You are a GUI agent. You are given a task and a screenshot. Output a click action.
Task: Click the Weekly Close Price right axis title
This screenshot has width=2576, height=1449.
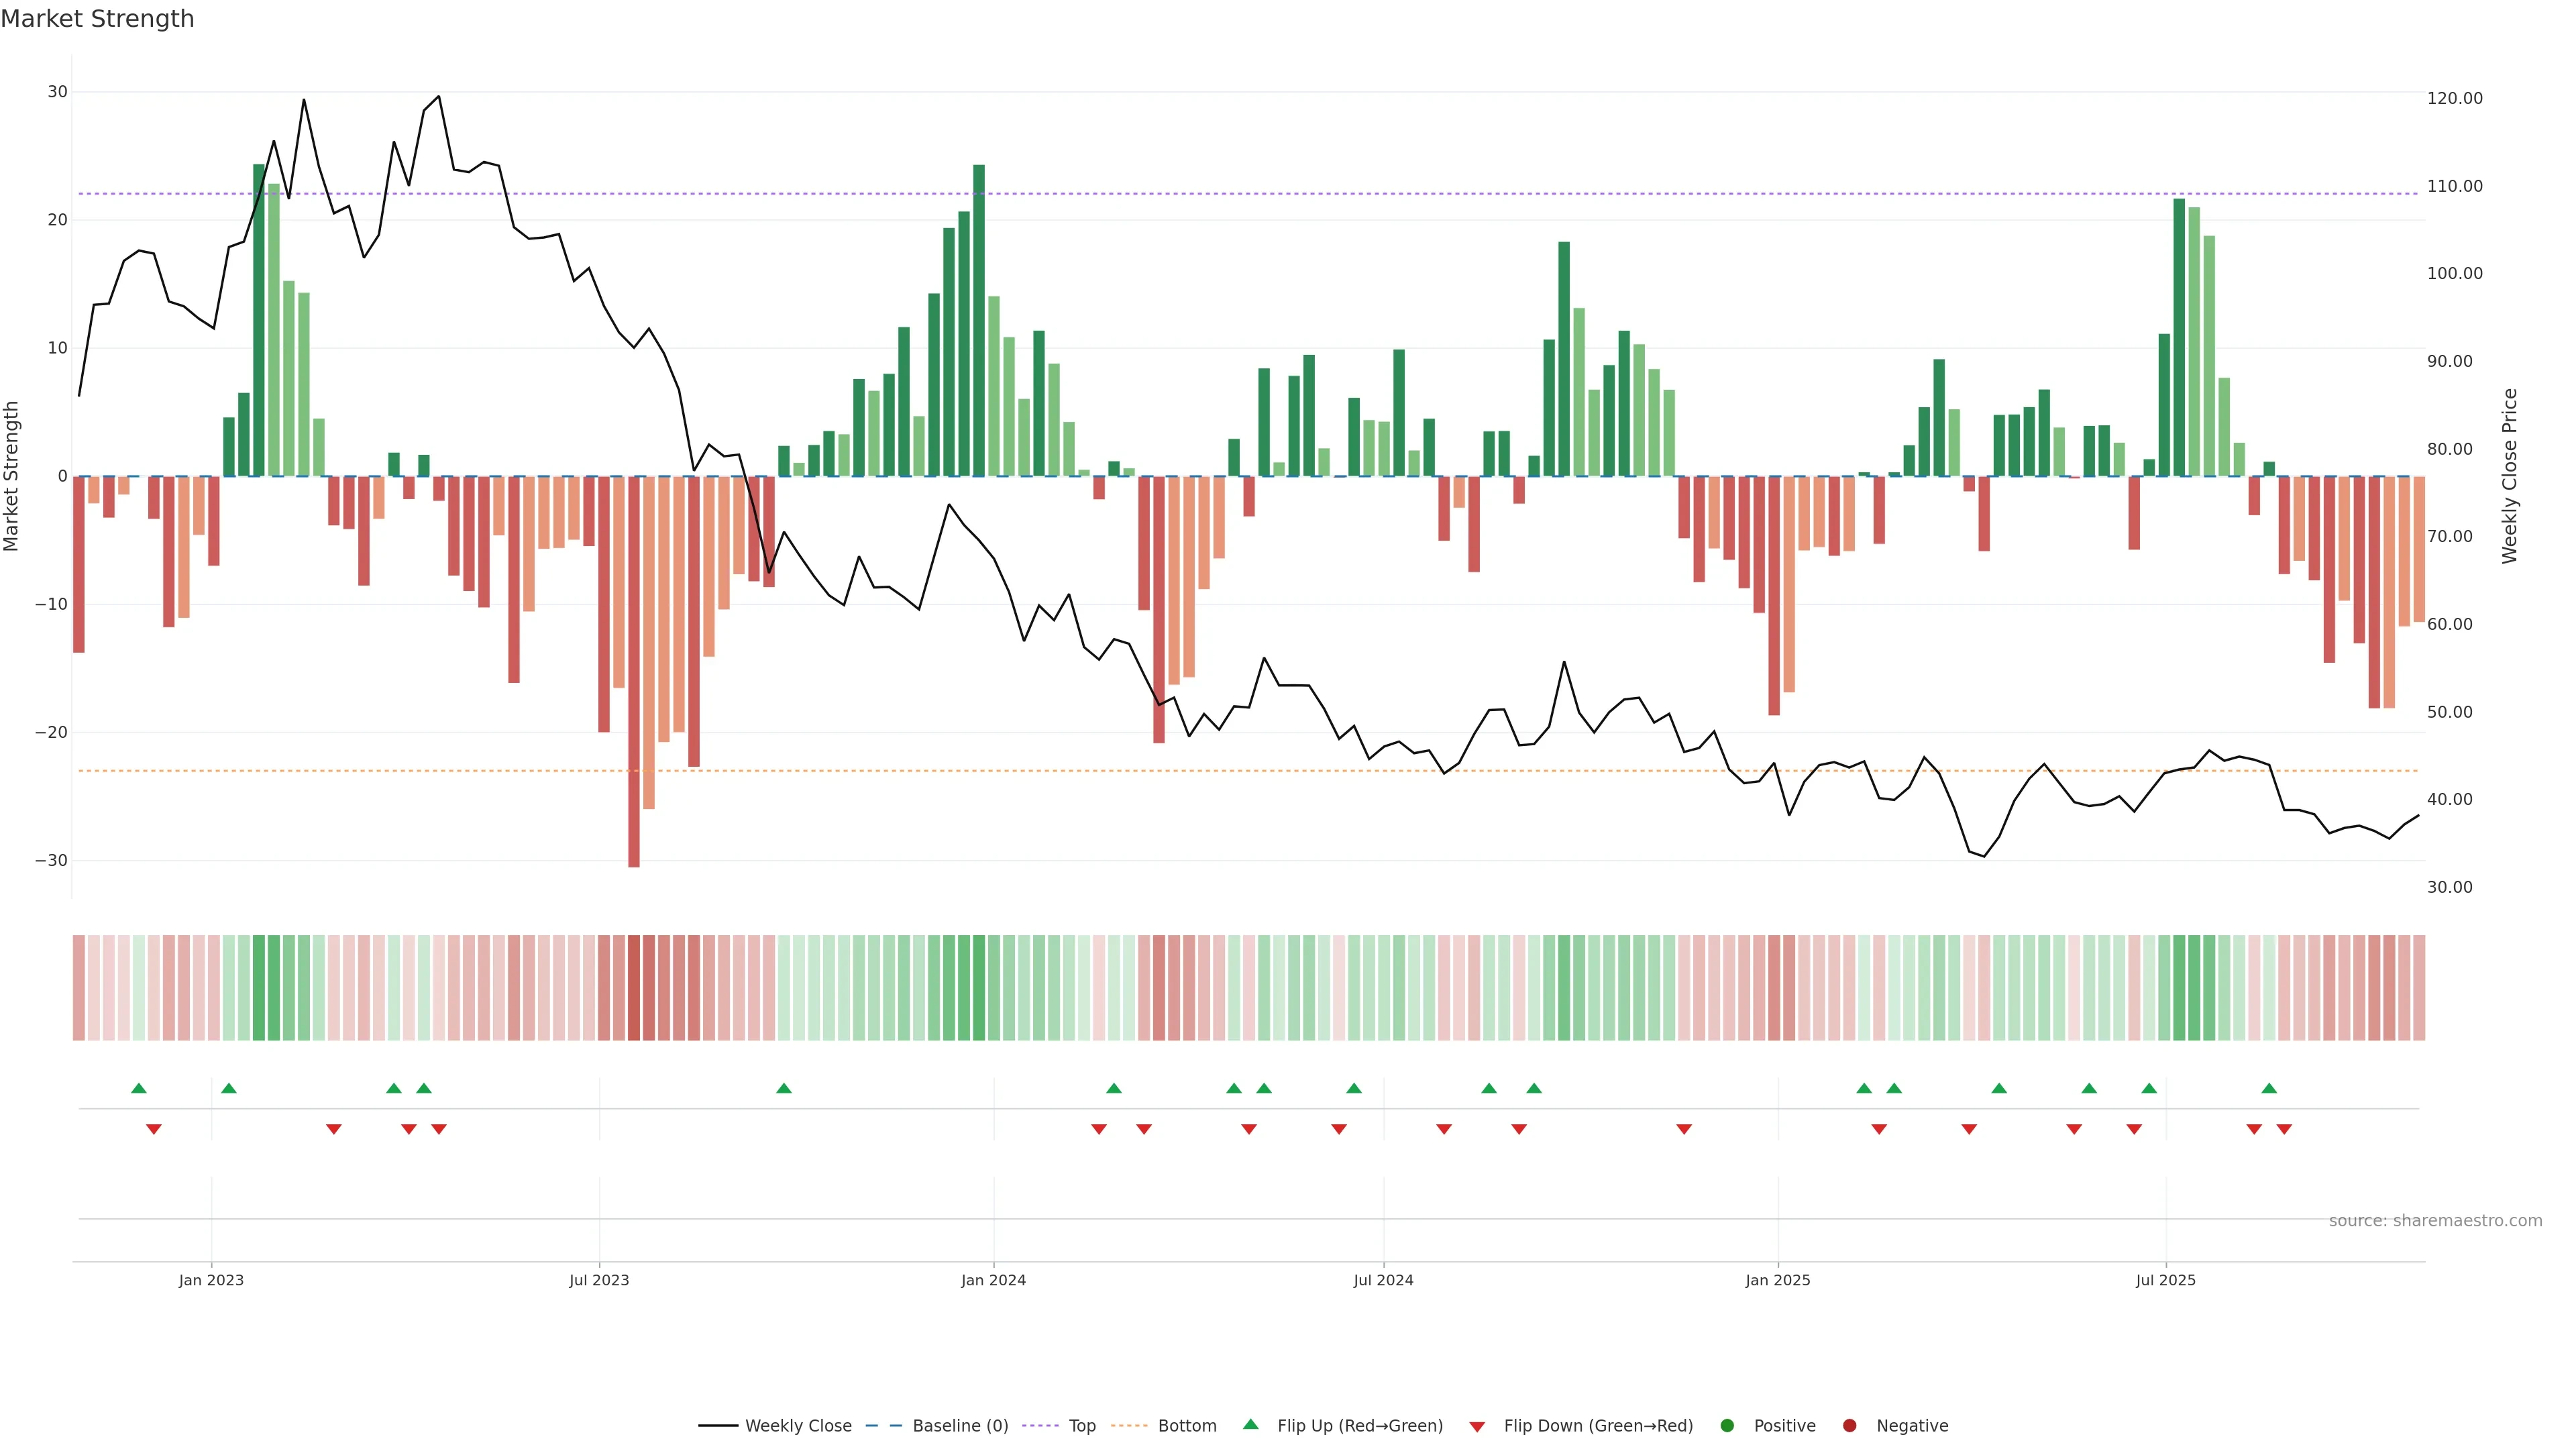coord(2510,476)
